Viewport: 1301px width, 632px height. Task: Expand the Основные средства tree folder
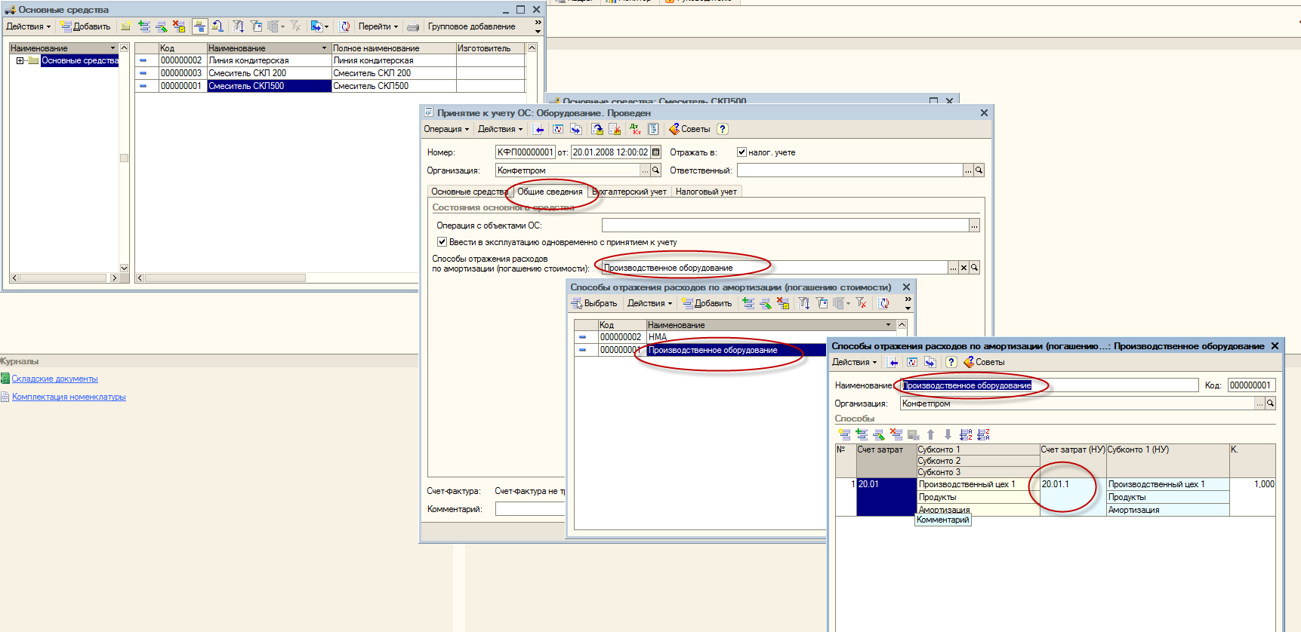(20, 60)
